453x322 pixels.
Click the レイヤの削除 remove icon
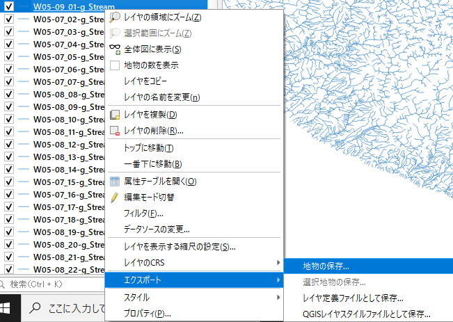[116, 131]
